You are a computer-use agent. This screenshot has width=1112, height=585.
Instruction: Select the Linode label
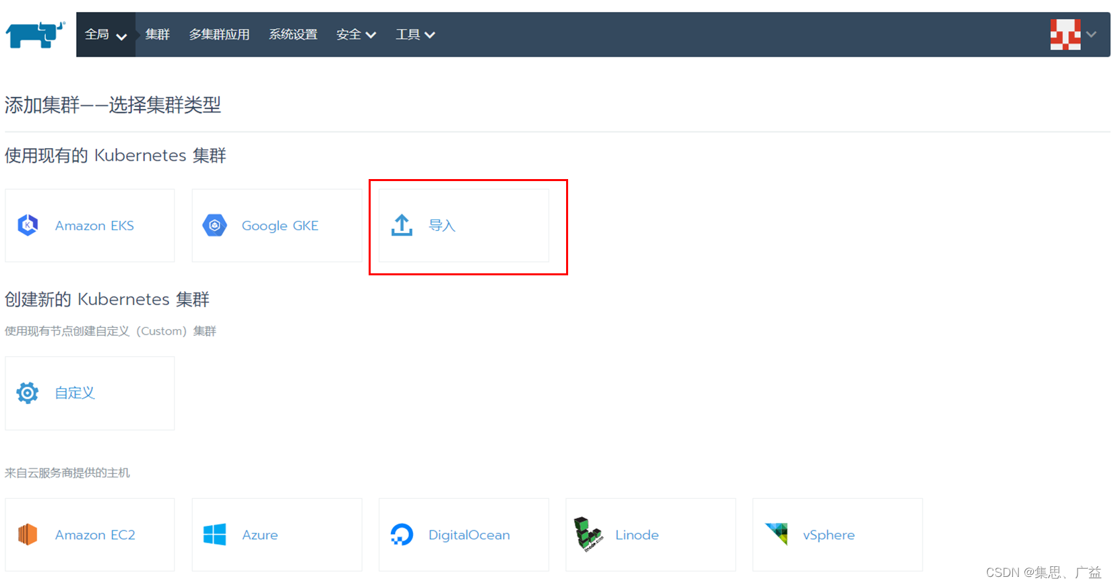pyautogui.click(x=637, y=535)
